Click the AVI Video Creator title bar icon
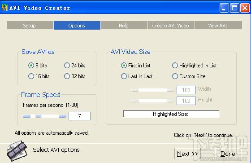251x163 pixels. 4,8
